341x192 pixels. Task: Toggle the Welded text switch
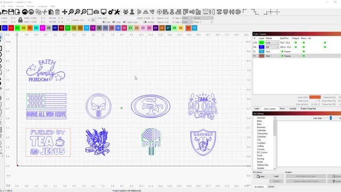145,22
